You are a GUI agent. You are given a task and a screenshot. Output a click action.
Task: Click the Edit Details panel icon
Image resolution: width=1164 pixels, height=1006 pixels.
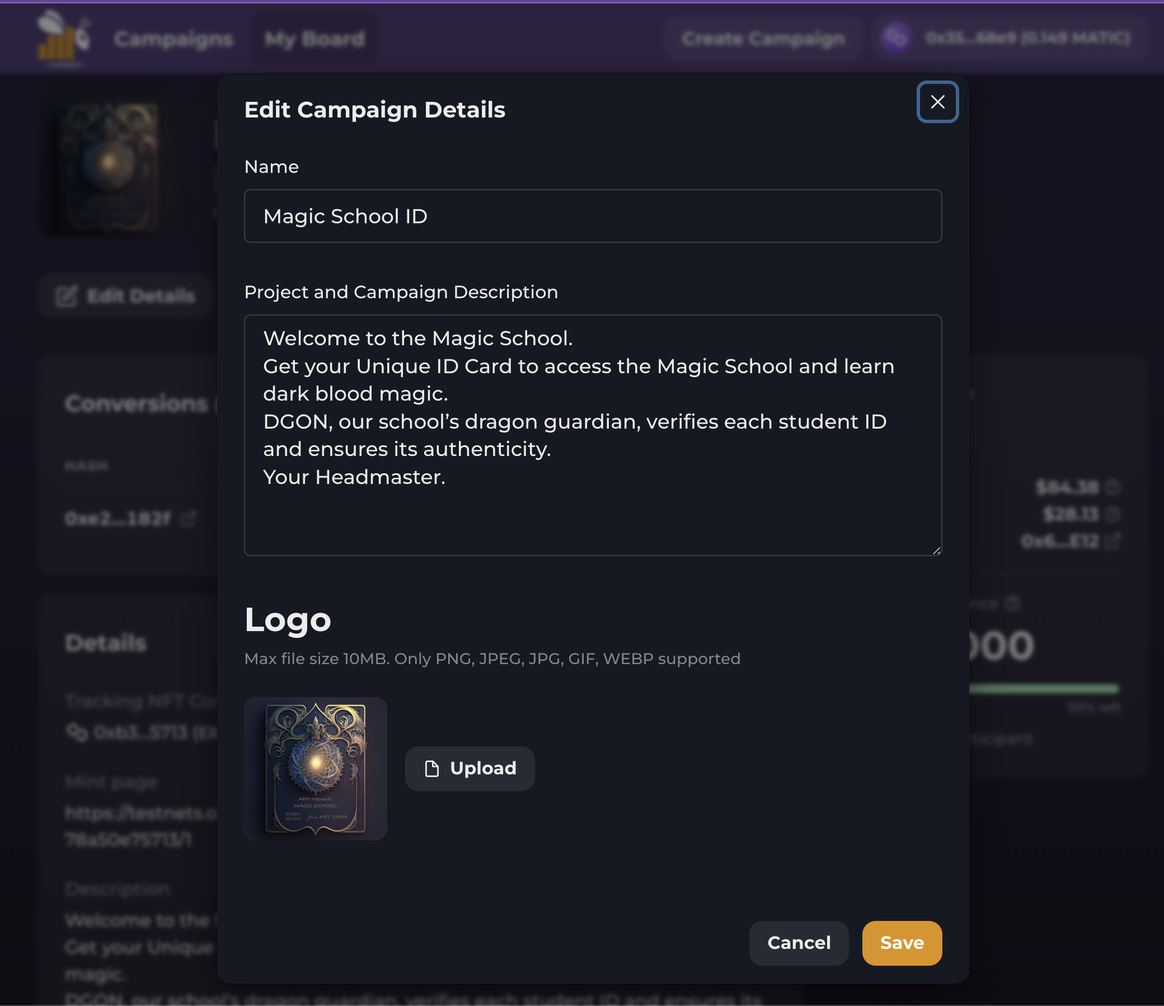click(67, 294)
